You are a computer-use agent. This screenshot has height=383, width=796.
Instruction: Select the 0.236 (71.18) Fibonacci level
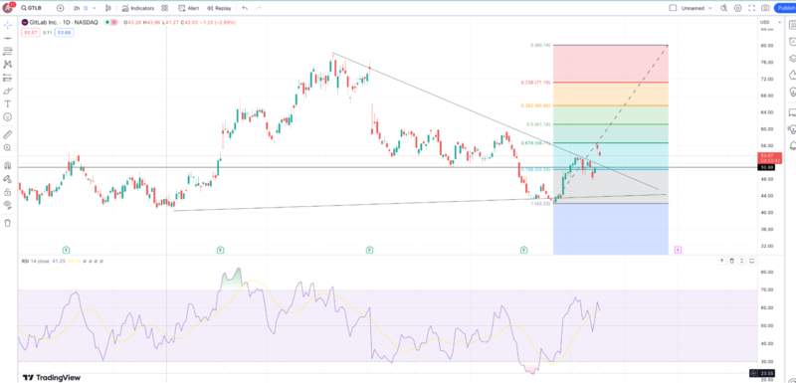click(x=535, y=83)
